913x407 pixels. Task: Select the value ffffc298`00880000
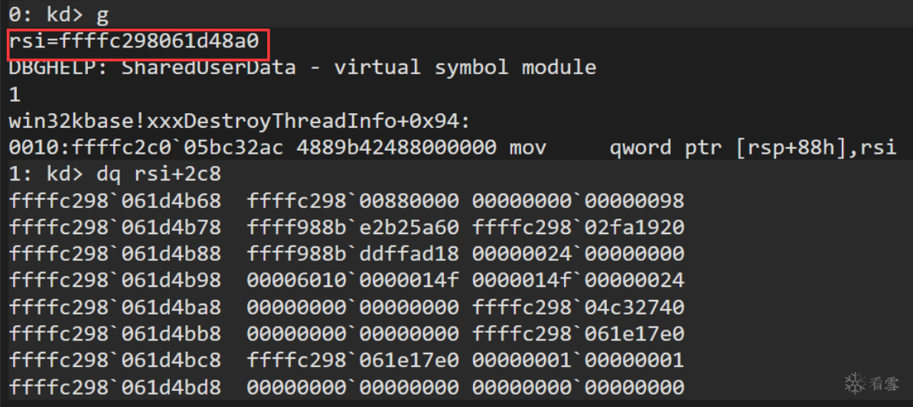coord(353,200)
